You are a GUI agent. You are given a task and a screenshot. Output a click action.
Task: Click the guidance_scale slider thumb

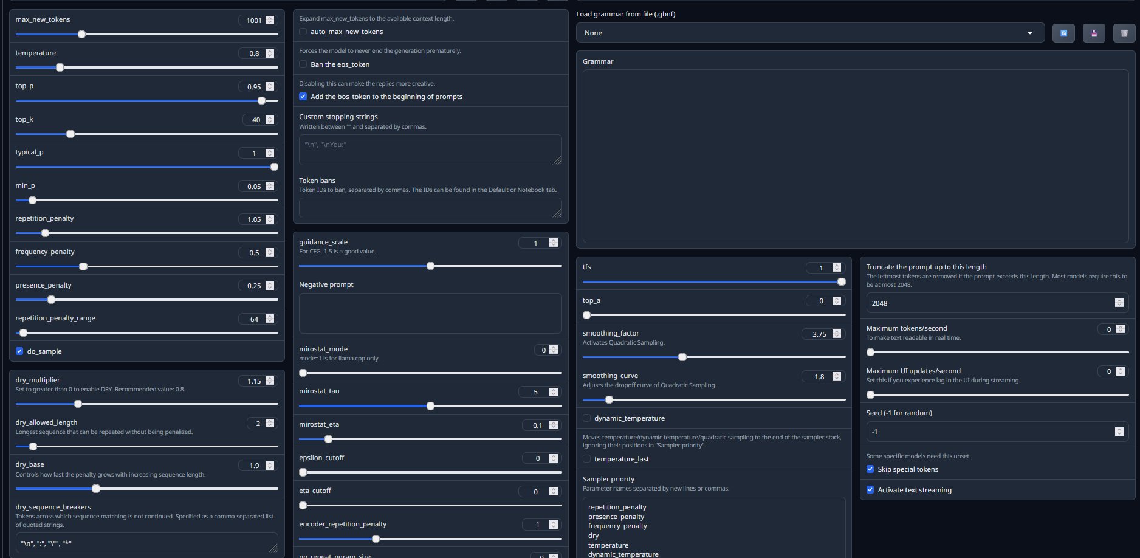pyautogui.click(x=430, y=266)
